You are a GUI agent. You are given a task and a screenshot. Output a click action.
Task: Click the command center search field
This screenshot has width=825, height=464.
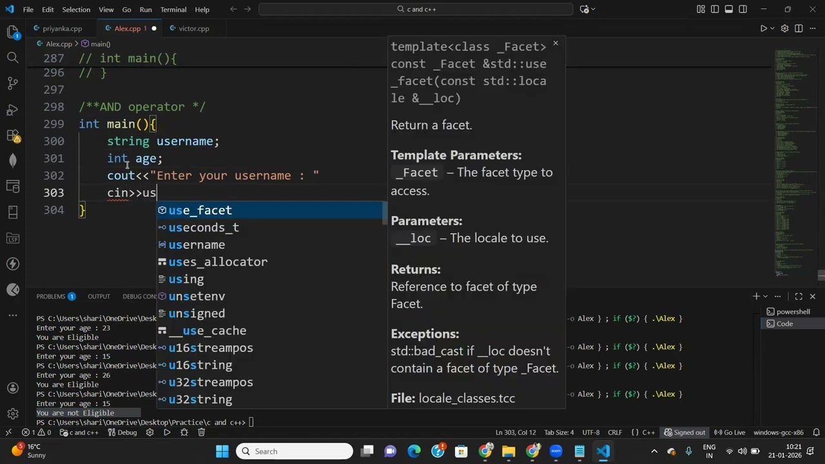pos(416,9)
